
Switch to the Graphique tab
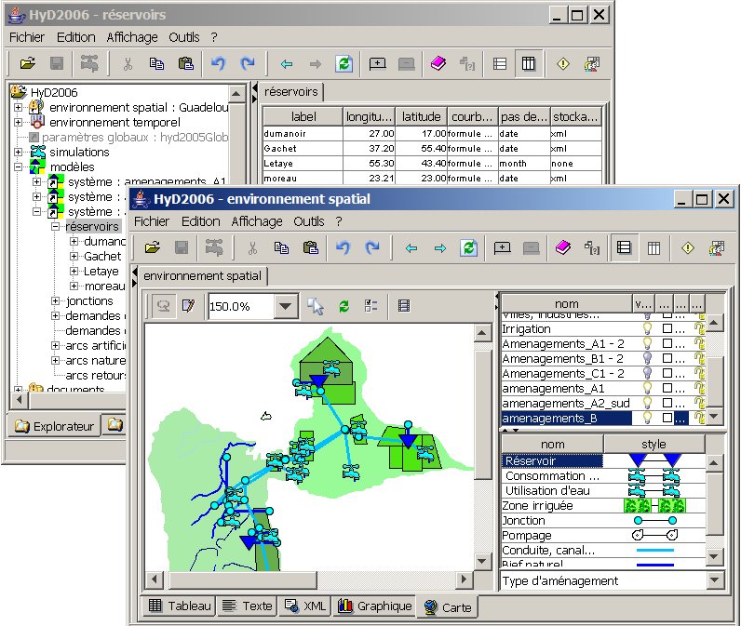click(x=373, y=606)
